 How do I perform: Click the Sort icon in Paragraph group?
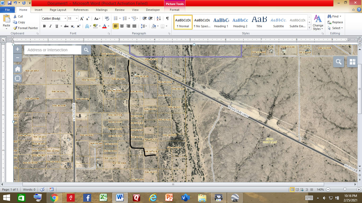[158, 19]
